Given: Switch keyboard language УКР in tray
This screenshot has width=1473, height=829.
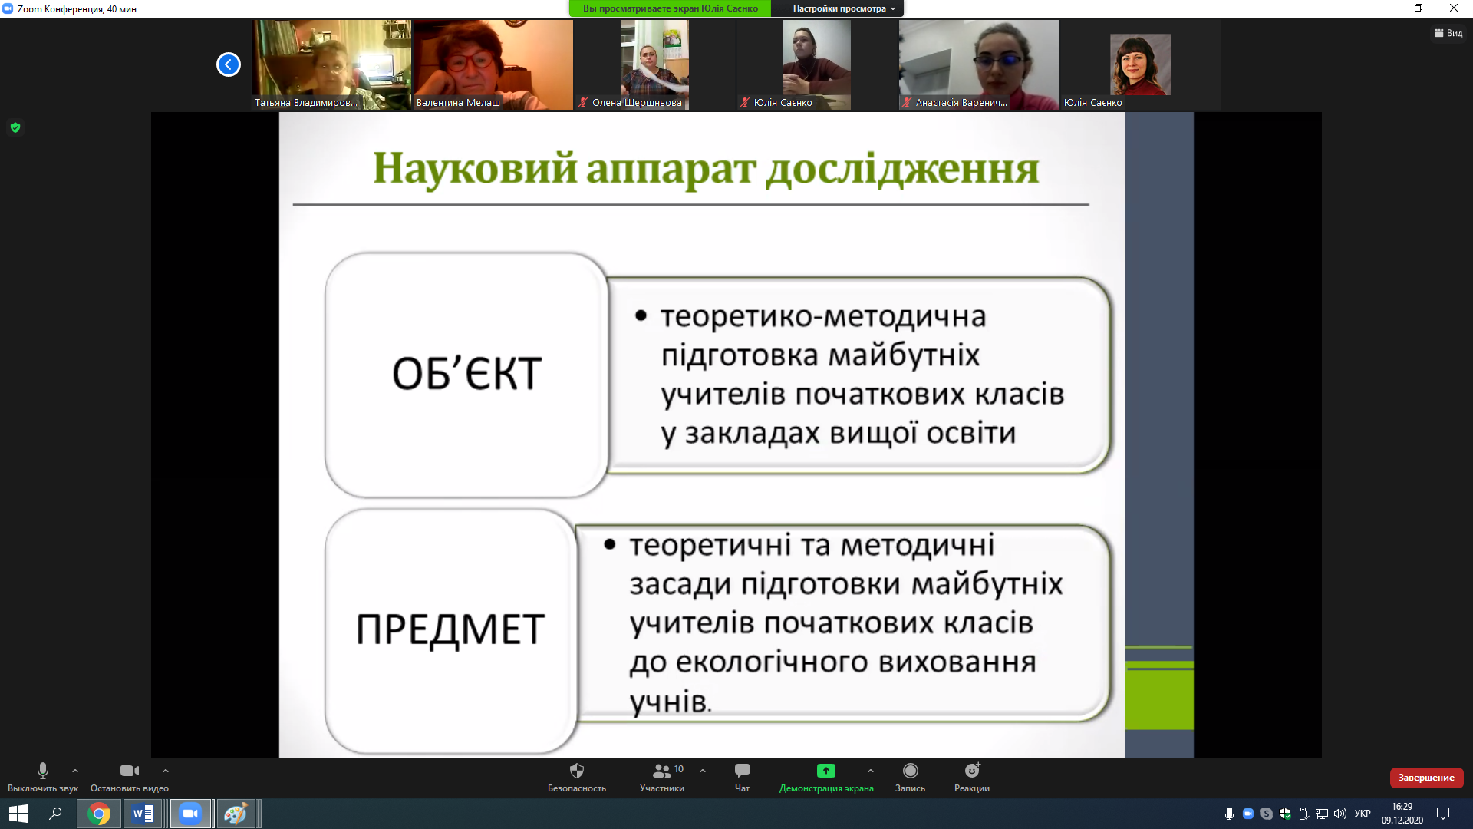Looking at the screenshot, I should pos(1363,814).
